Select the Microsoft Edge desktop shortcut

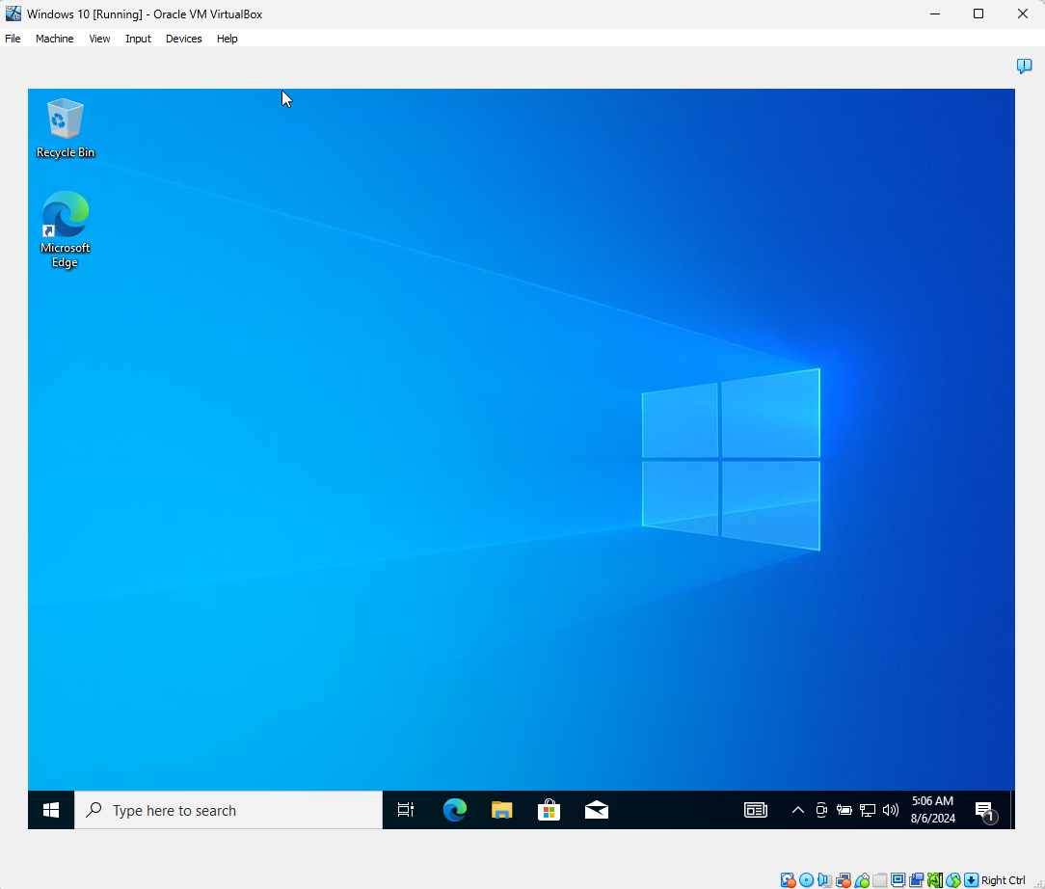pos(66,229)
